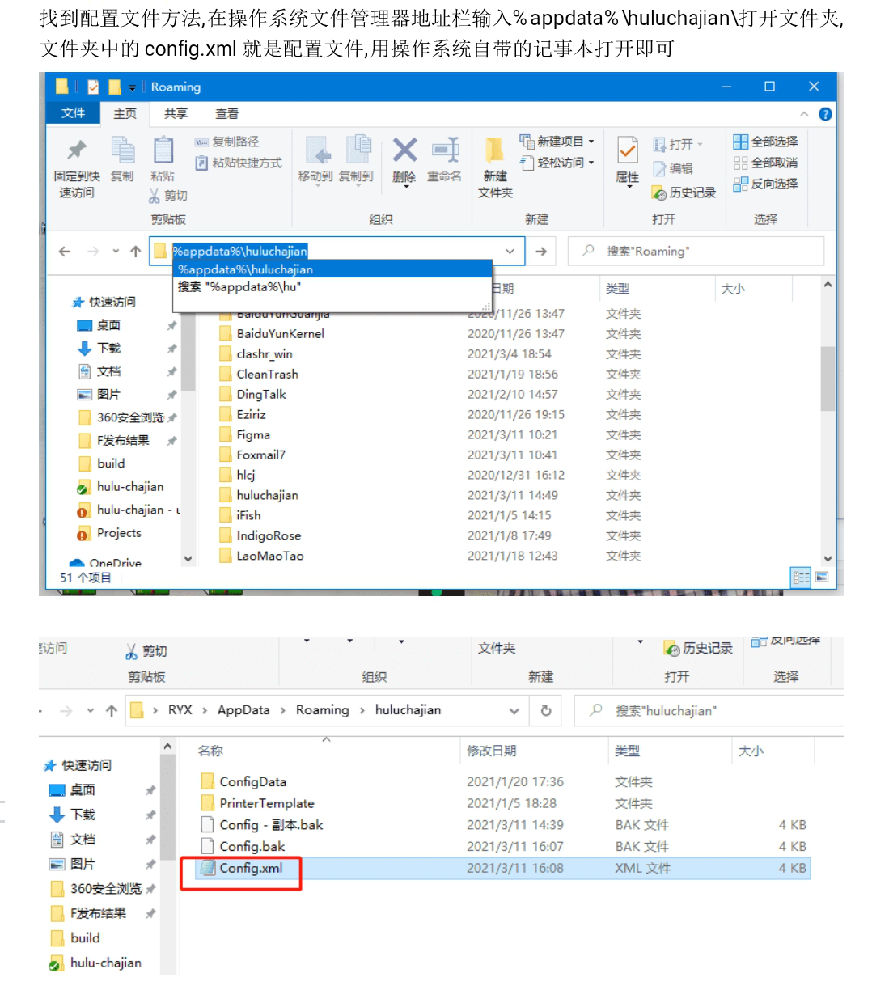Screen dimensions: 872x1003
Task: Click the blue Help question mark icon
Action: [825, 114]
